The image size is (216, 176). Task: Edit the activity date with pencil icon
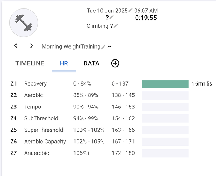[130, 10]
